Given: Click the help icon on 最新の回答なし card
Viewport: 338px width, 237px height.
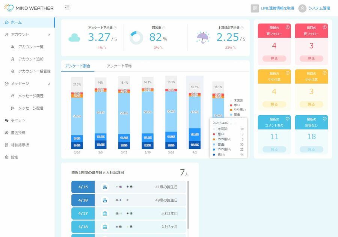Looking at the screenshot, I should point(324,119).
